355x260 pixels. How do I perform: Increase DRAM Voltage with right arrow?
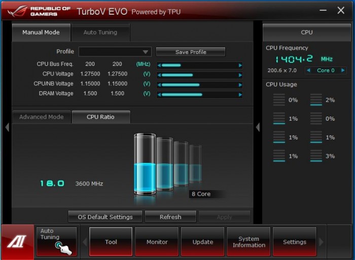[x=240, y=95]
